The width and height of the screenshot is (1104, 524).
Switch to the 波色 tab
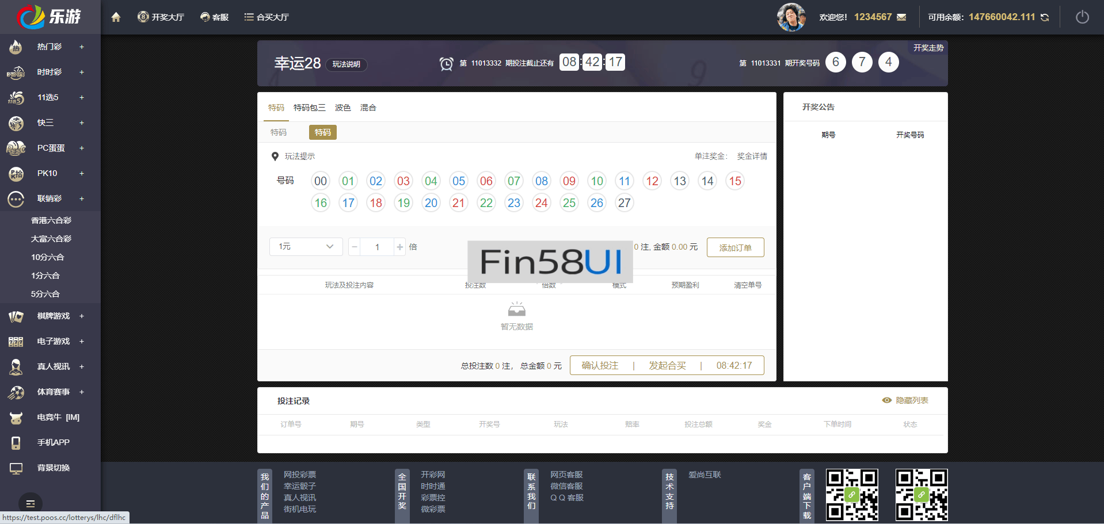pyautogui.click(x=342, y=108)
